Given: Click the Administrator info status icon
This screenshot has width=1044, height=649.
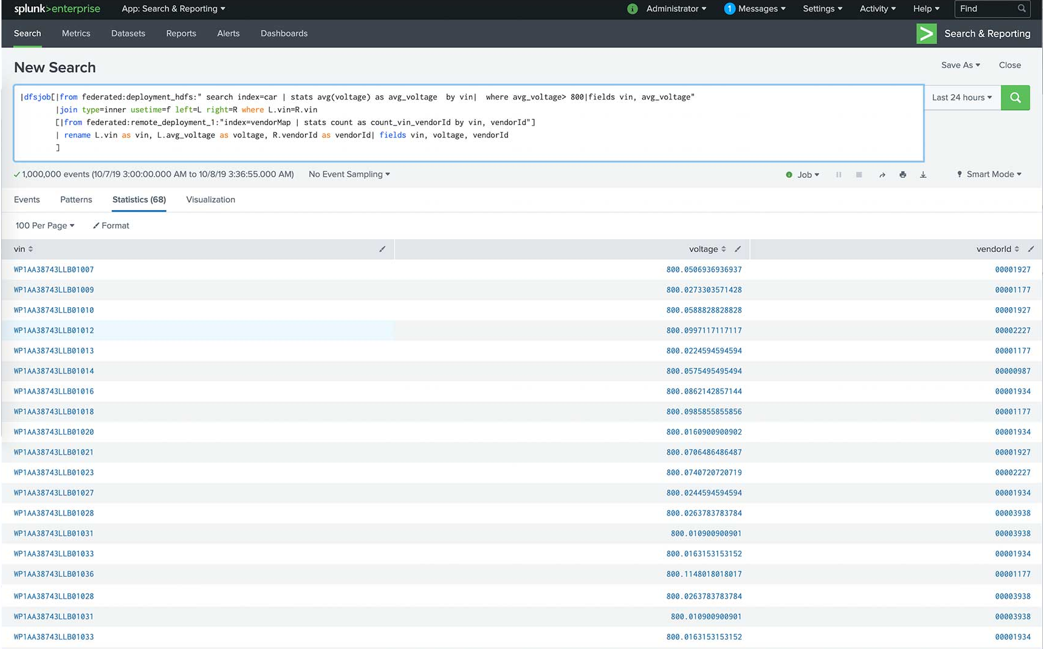Looking at the screenshot, I should coord(632,8).
